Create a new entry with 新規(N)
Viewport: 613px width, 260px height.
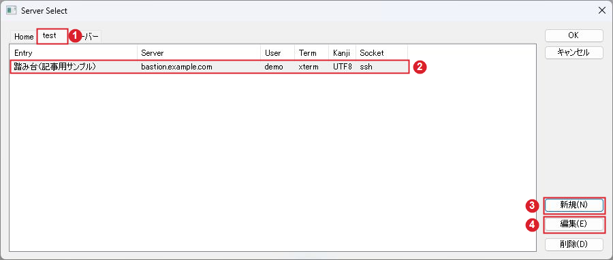[x=573, y=205]
